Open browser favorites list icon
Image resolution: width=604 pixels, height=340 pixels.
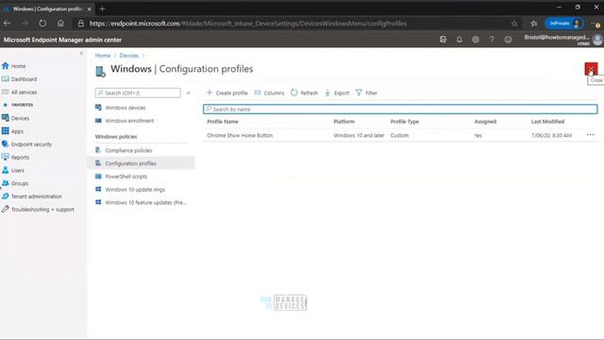(534, 24)
